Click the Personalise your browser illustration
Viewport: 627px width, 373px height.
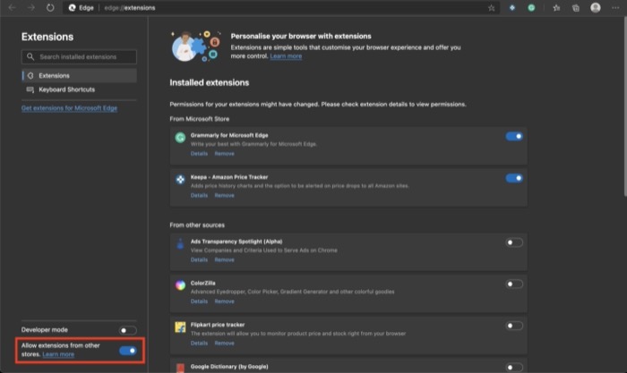(x=196, y=46)
